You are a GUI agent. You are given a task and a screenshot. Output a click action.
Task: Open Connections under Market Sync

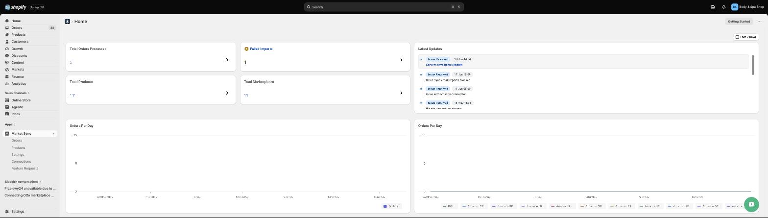21,161
